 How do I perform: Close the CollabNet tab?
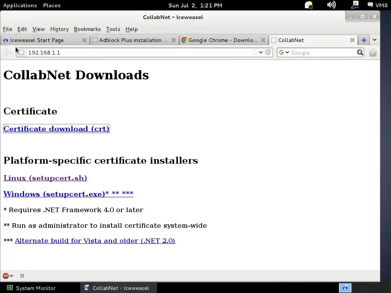pyautogui.click(x=352, y=40)
